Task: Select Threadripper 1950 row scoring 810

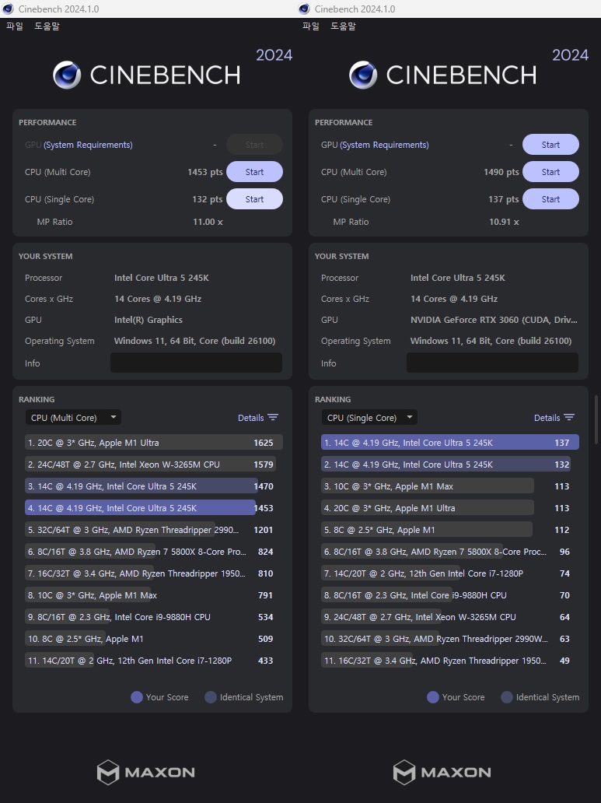Action: (154, 573)
